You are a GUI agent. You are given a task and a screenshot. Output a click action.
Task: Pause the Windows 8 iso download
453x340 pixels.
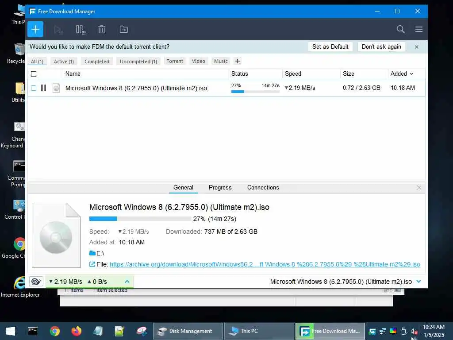[44, 88]
